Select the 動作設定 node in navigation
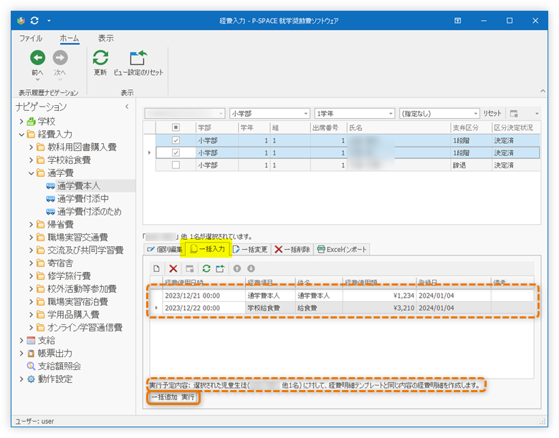 click(55, 379)
